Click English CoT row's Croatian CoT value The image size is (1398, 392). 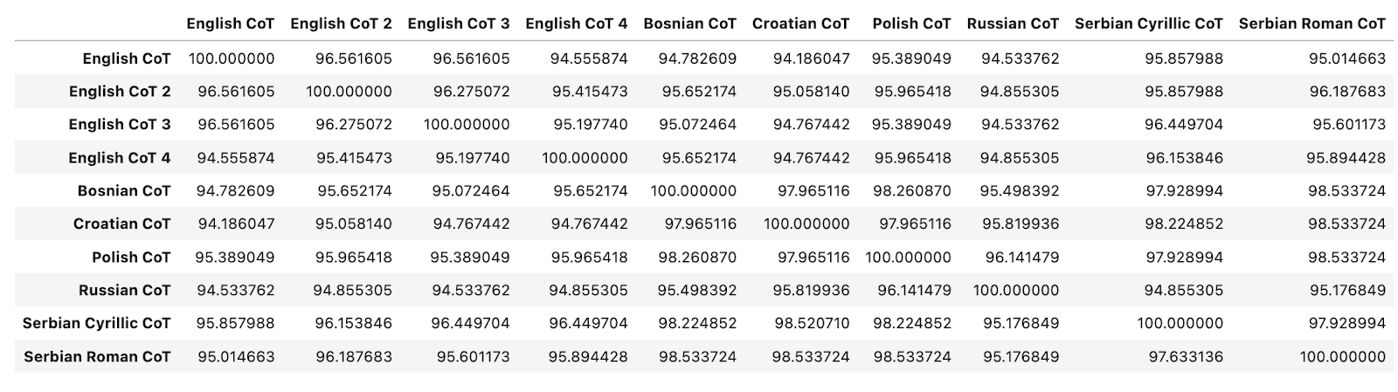(811, 58)
